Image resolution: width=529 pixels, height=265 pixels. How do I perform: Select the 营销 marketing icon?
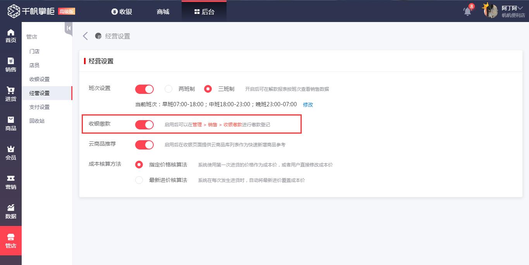(10, 182)
